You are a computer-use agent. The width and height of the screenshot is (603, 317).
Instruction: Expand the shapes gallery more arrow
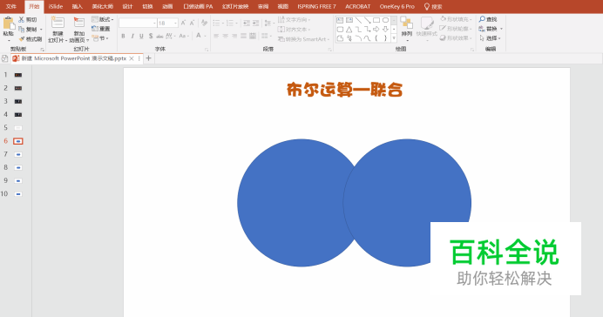(x=394, y=38)
